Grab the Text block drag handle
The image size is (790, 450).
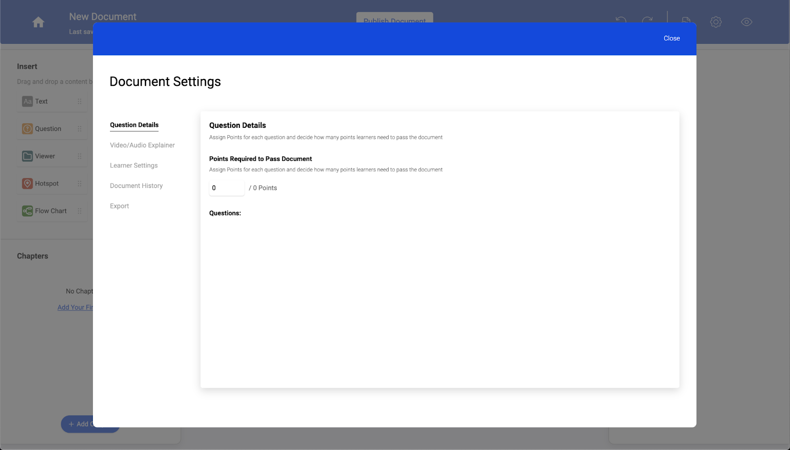(79, 102)
